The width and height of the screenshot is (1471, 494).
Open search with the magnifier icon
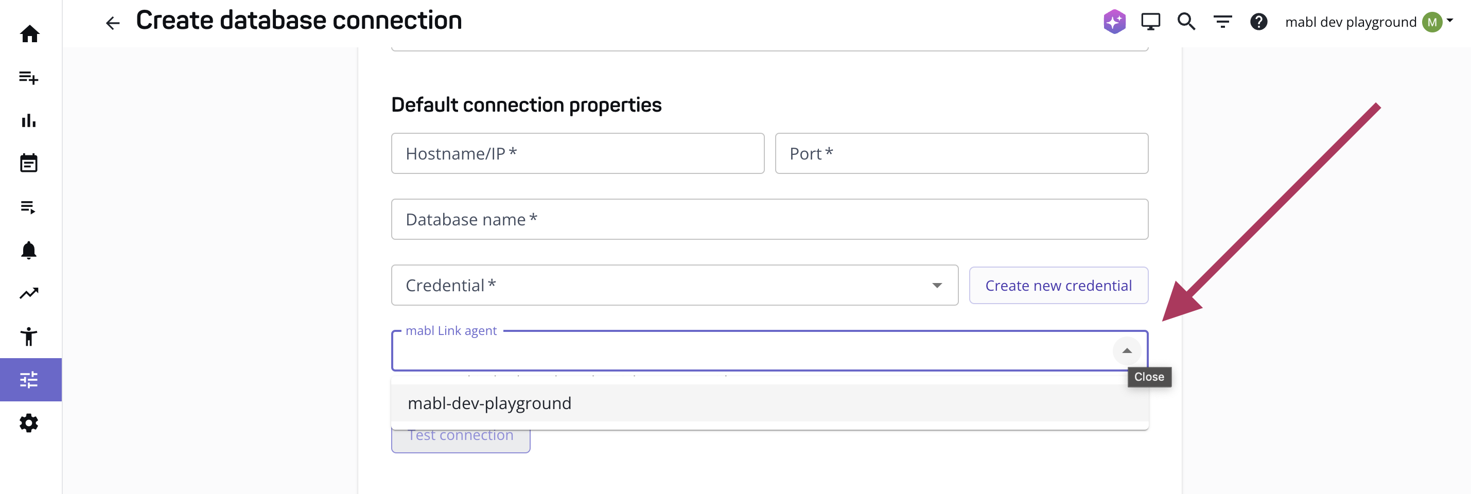[x=1186, y=21]
